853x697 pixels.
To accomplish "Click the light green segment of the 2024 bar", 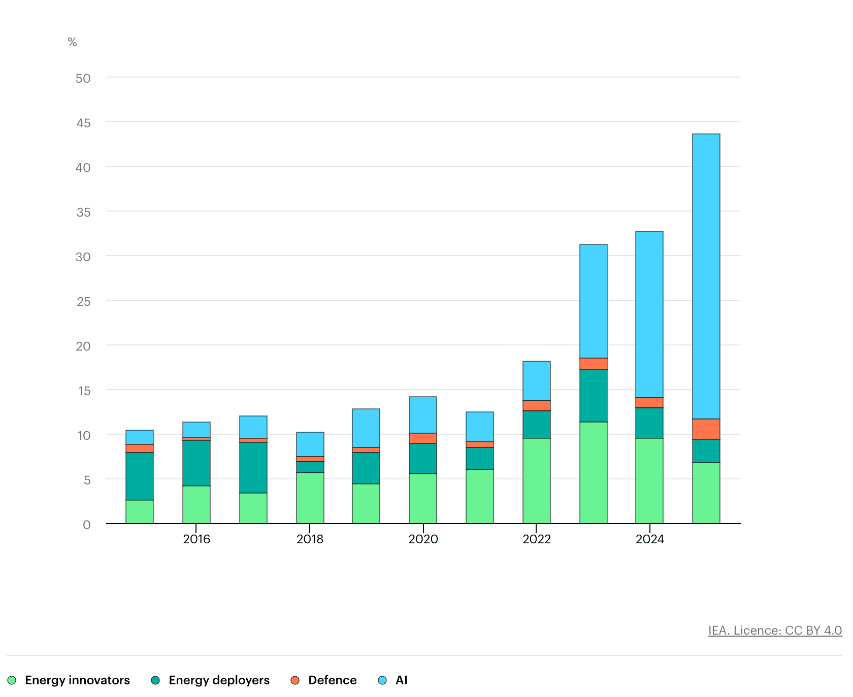I will point(649,481).
